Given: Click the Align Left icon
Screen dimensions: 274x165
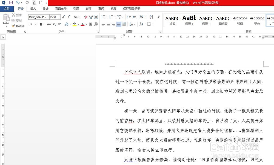Looking at the screenshot, I should [103, 24].
